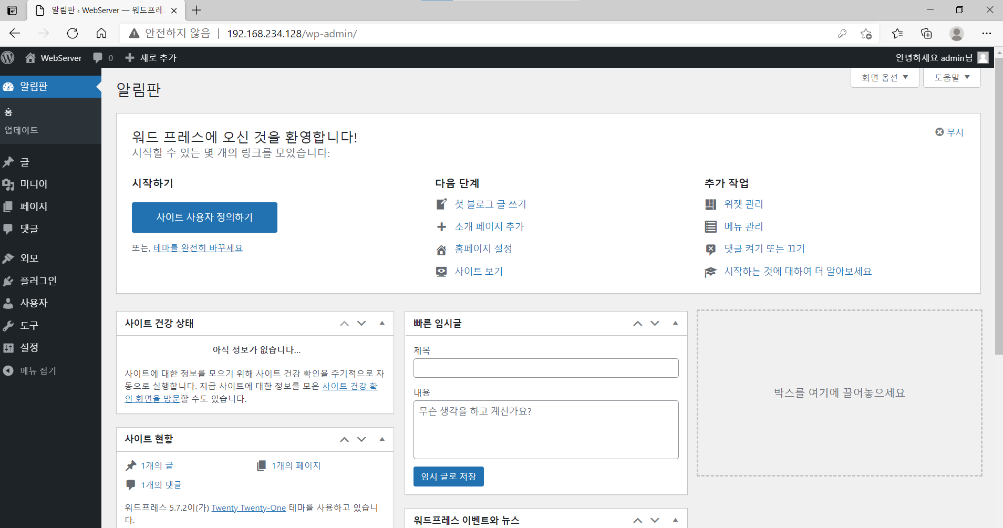Viewport: 1003px width, 528px height.
Task: Focus the 내용 textarea
Action: (x=546, y=430)
